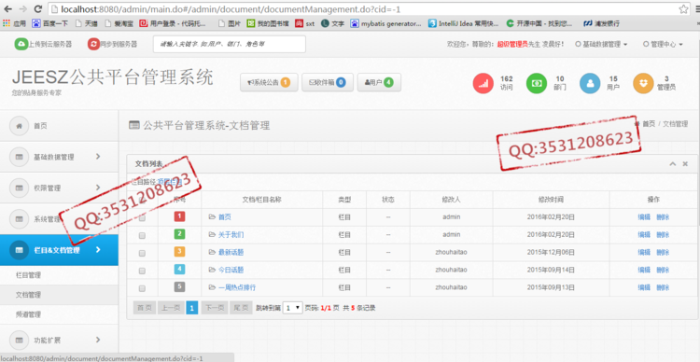Delete the 关于我们 row via 删除
The width and height of the screenshot is (700, 362).
[663, 235]
